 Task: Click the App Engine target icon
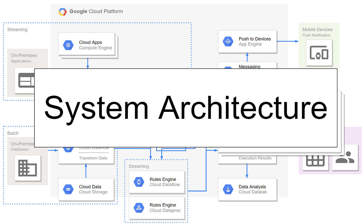tap(228, 41)
